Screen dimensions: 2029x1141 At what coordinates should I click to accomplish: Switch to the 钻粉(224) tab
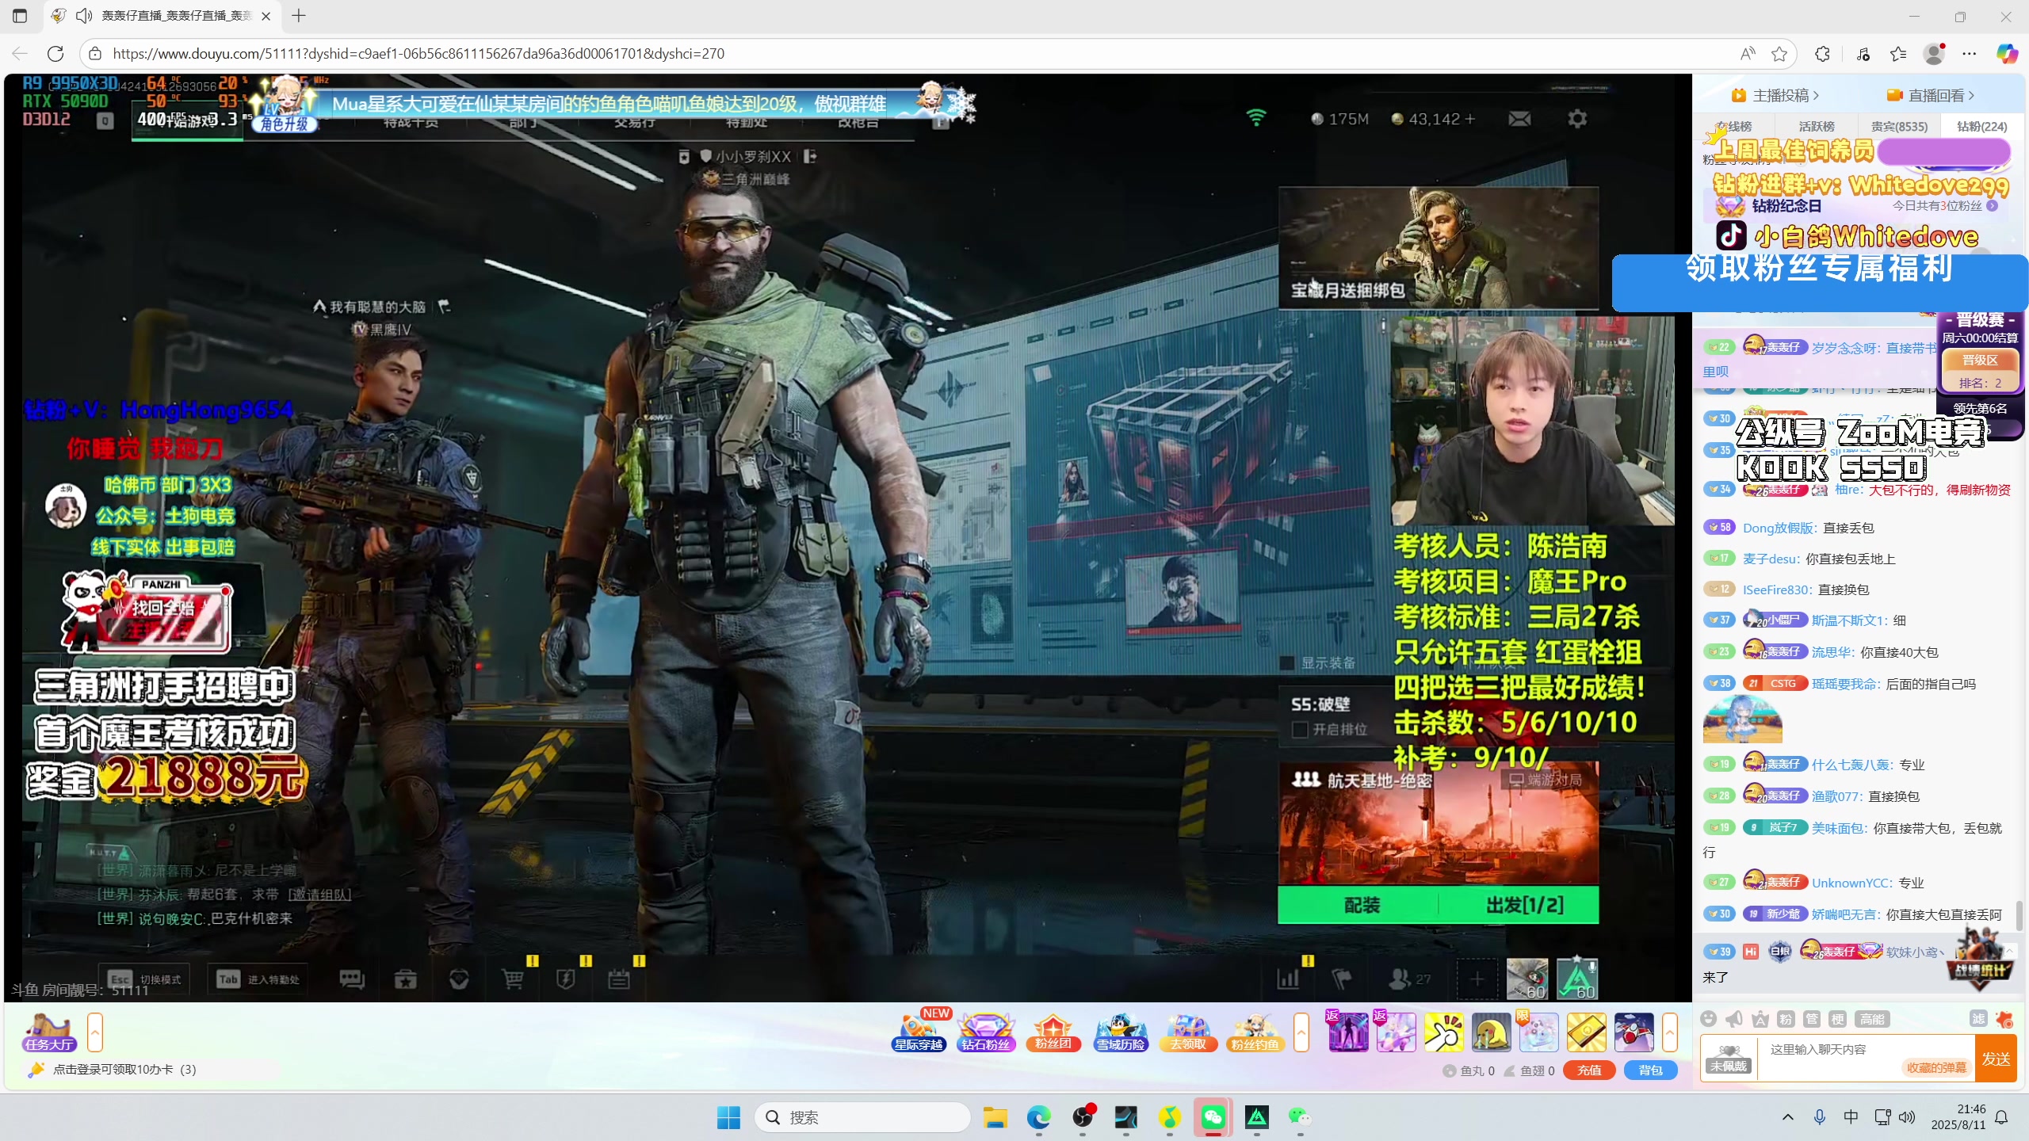click(x=1982, y=127)
